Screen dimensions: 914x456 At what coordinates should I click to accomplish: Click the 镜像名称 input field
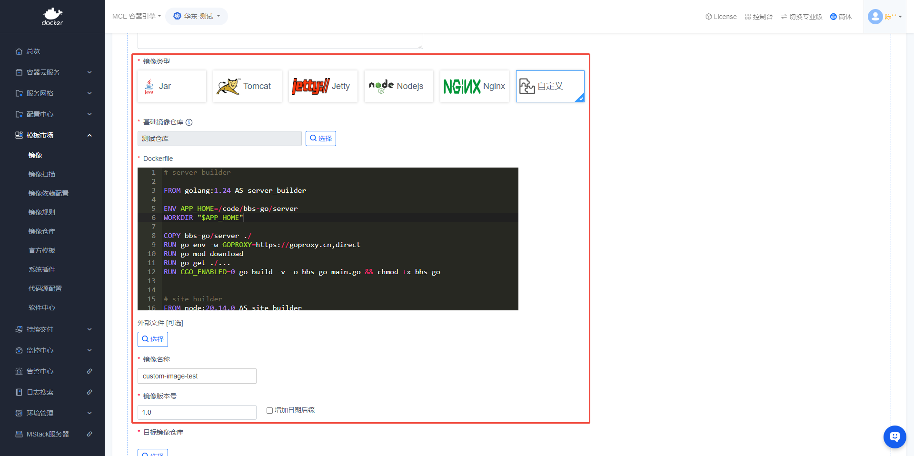197,376
